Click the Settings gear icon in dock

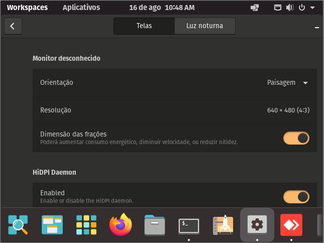click(x=257, y=224)
